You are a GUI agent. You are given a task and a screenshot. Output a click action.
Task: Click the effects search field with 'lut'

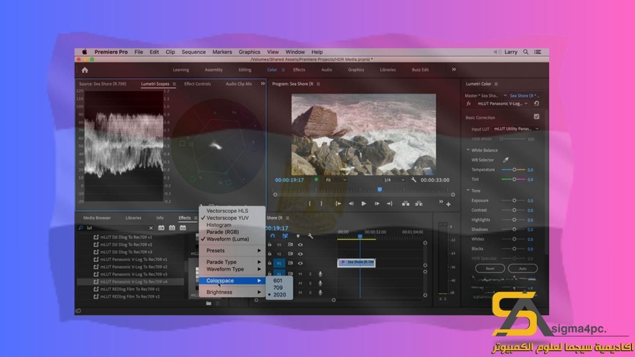[x=114, y=228]
